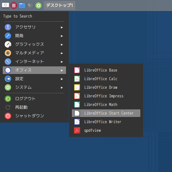Launch LibreOffice Math from submenu text

pos(101,105)
